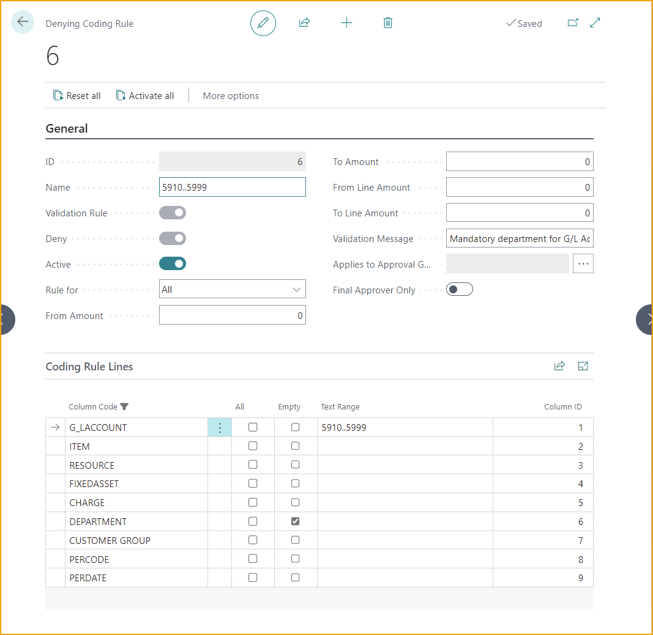
Task: Click the share icon in header
Action: (304, 23)
